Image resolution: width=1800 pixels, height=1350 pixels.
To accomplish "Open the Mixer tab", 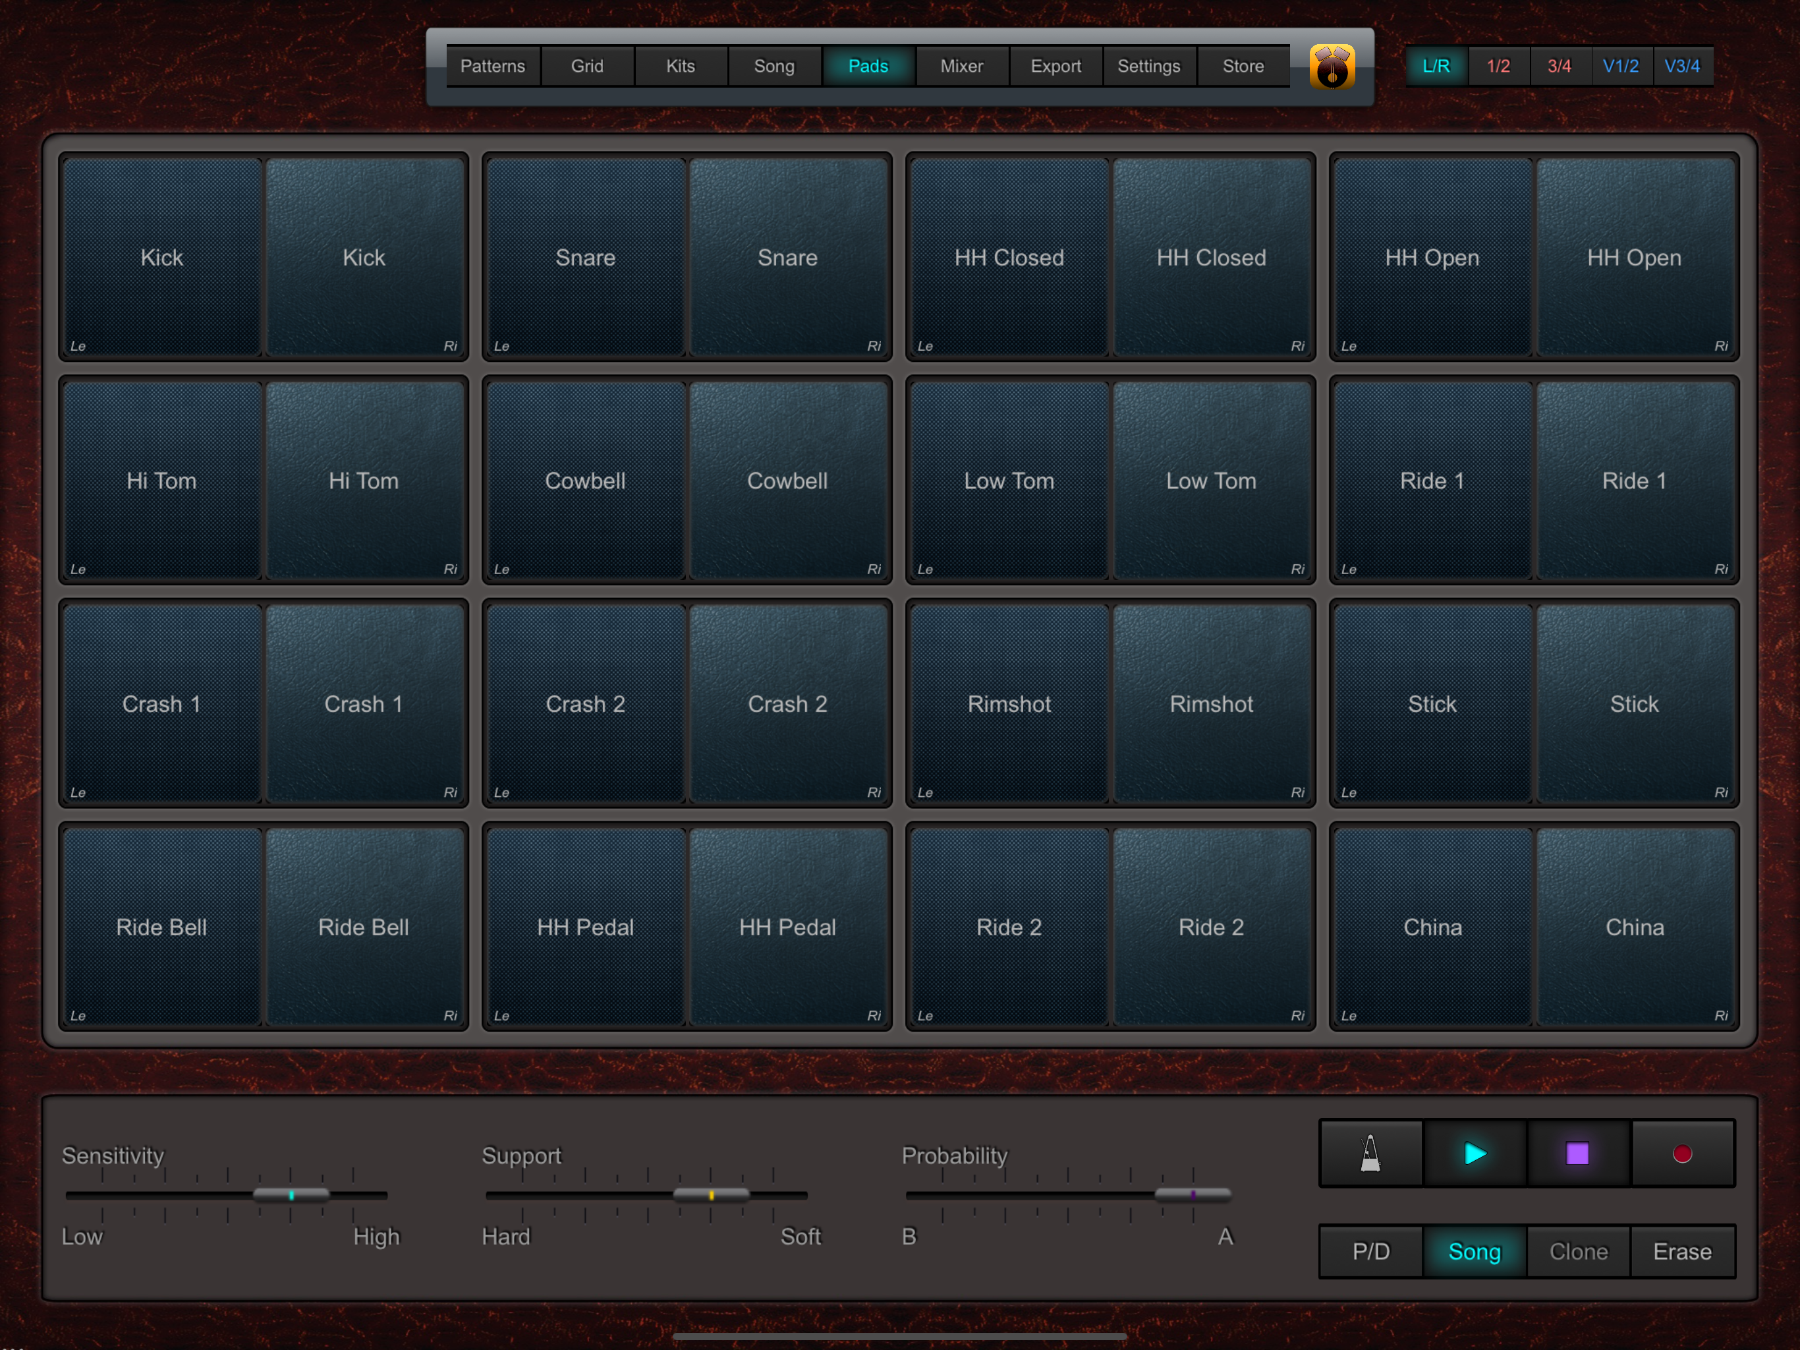I will point(961,66).
